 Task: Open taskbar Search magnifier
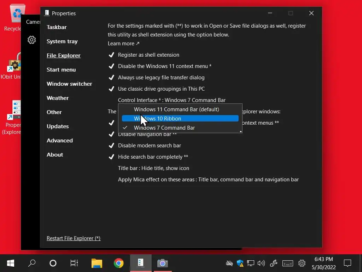[x=32, y=263]
